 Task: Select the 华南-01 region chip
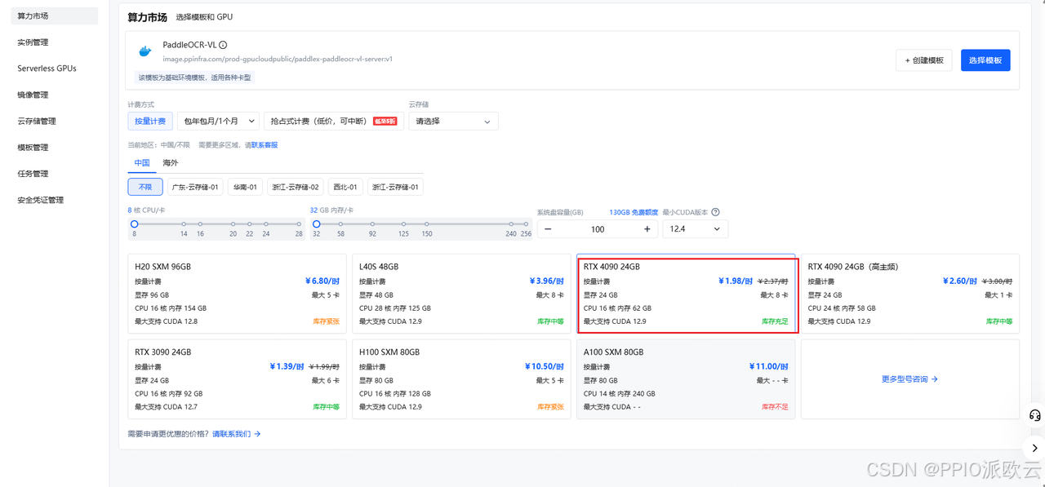pos(245,187)
